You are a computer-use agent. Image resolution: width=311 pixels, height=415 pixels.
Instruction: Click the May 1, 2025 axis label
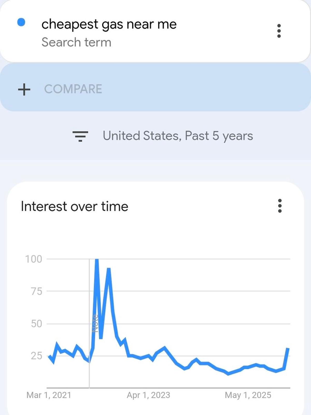[248, 395]
